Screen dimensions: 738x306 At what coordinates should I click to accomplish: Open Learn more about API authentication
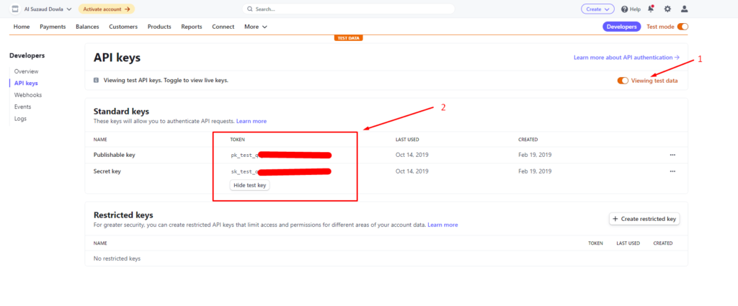coord(626,58)
